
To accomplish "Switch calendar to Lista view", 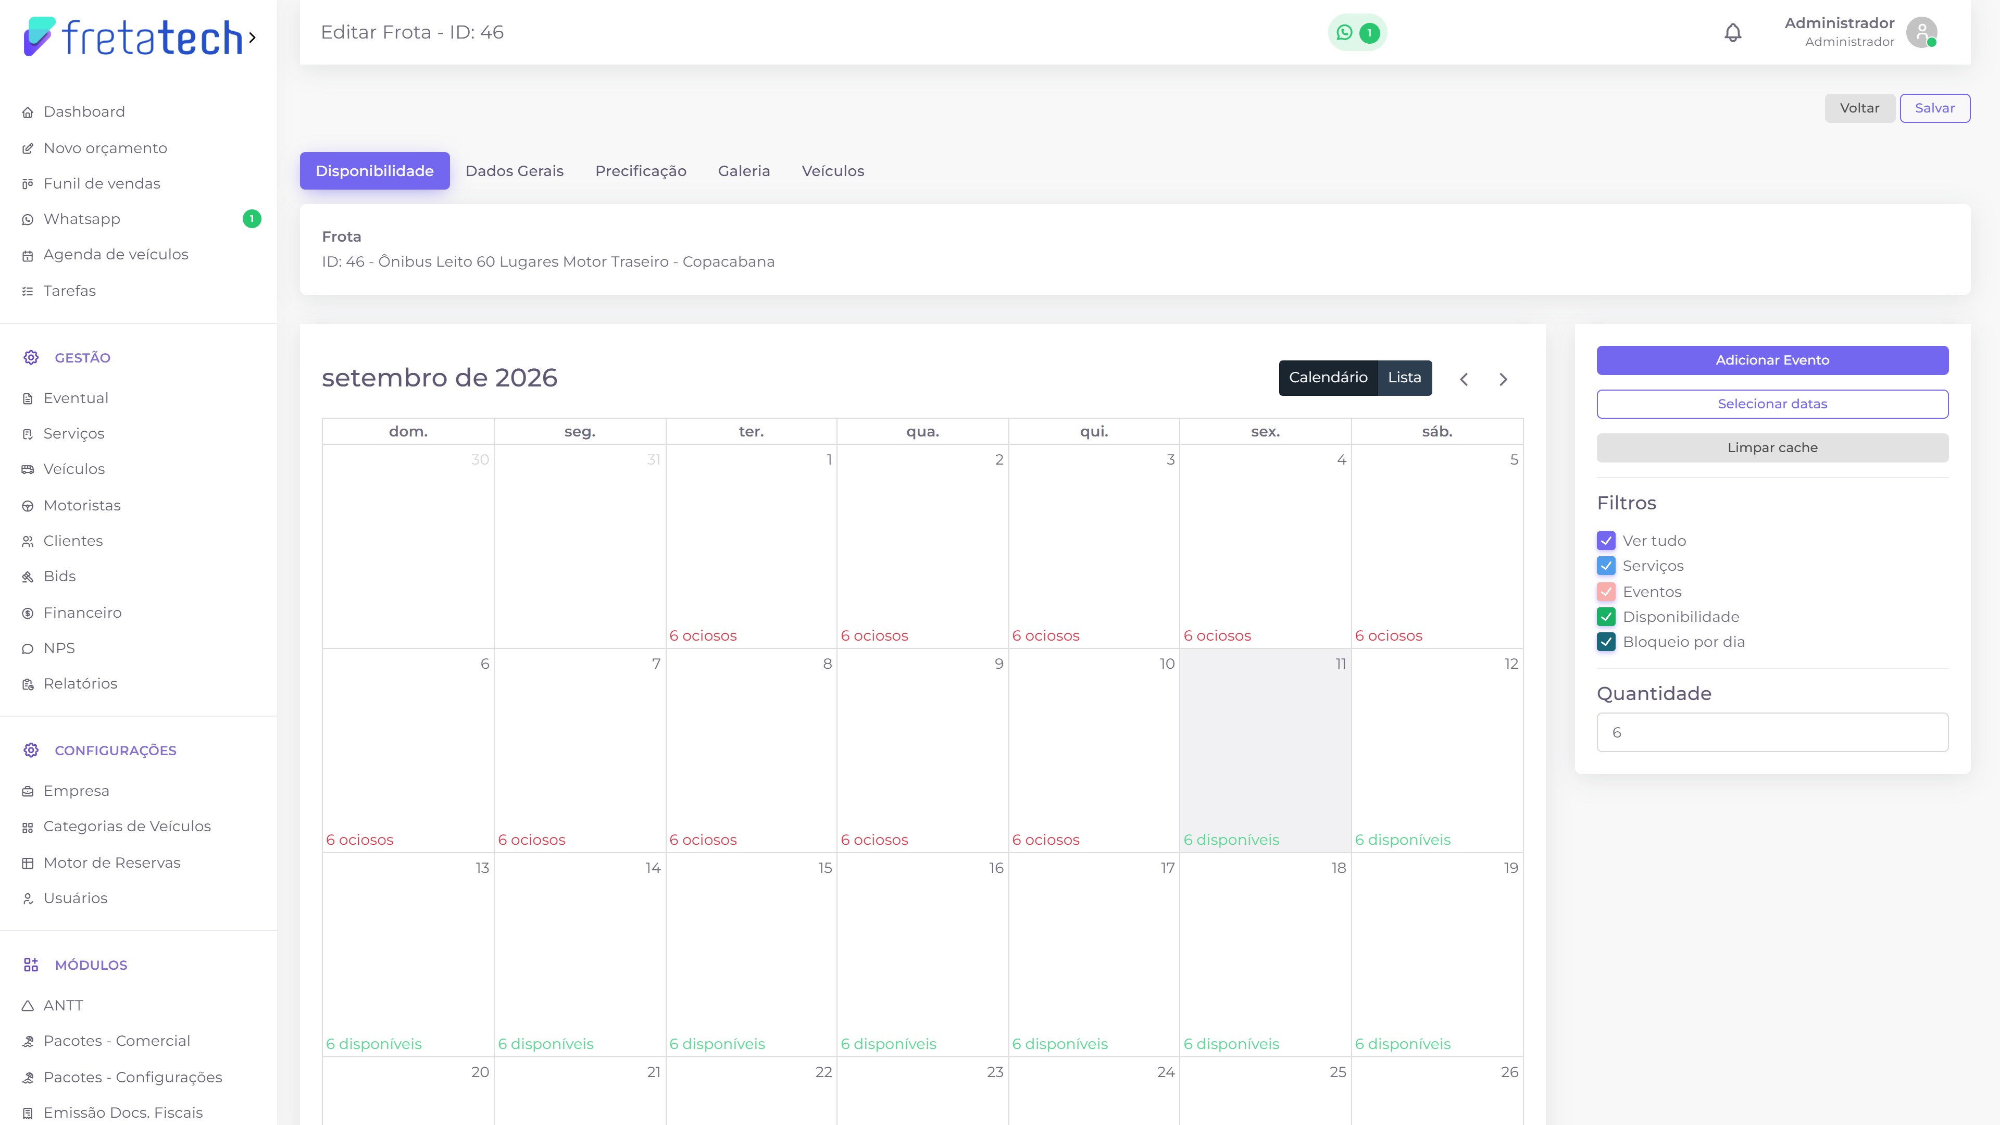I will [x=1405, y=378].
